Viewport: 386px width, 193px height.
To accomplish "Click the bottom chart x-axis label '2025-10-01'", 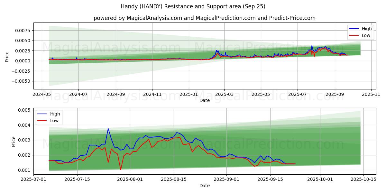I will (x=320, y=180).
